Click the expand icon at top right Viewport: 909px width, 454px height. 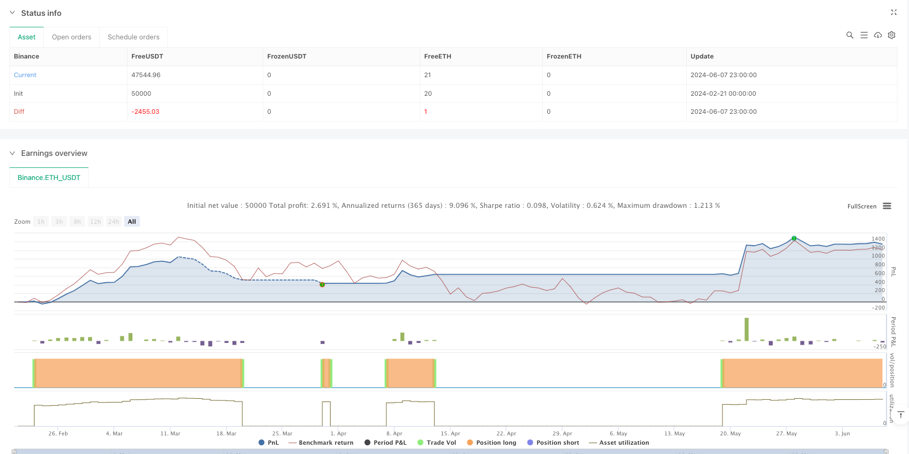tap(894, 13)
